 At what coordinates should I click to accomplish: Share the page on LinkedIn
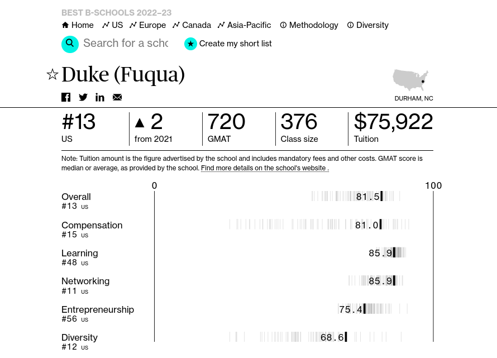point(100,97)
